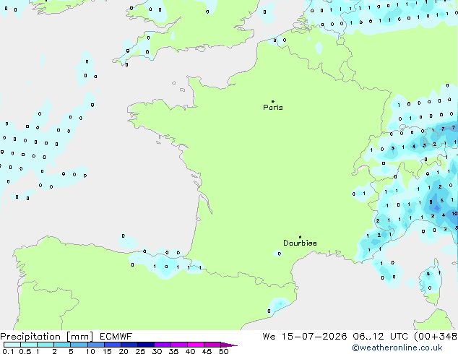Click the legend value '50'
The width and height of the screenshot is (458, 354).
223,351
